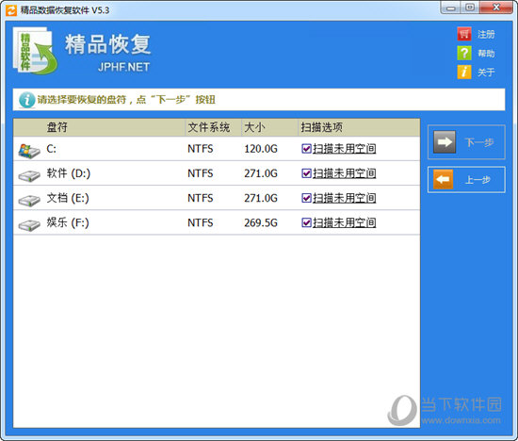Click the blue info icon in the hint bar
Viewport: 518px width, 441px height.
(26, 100)
